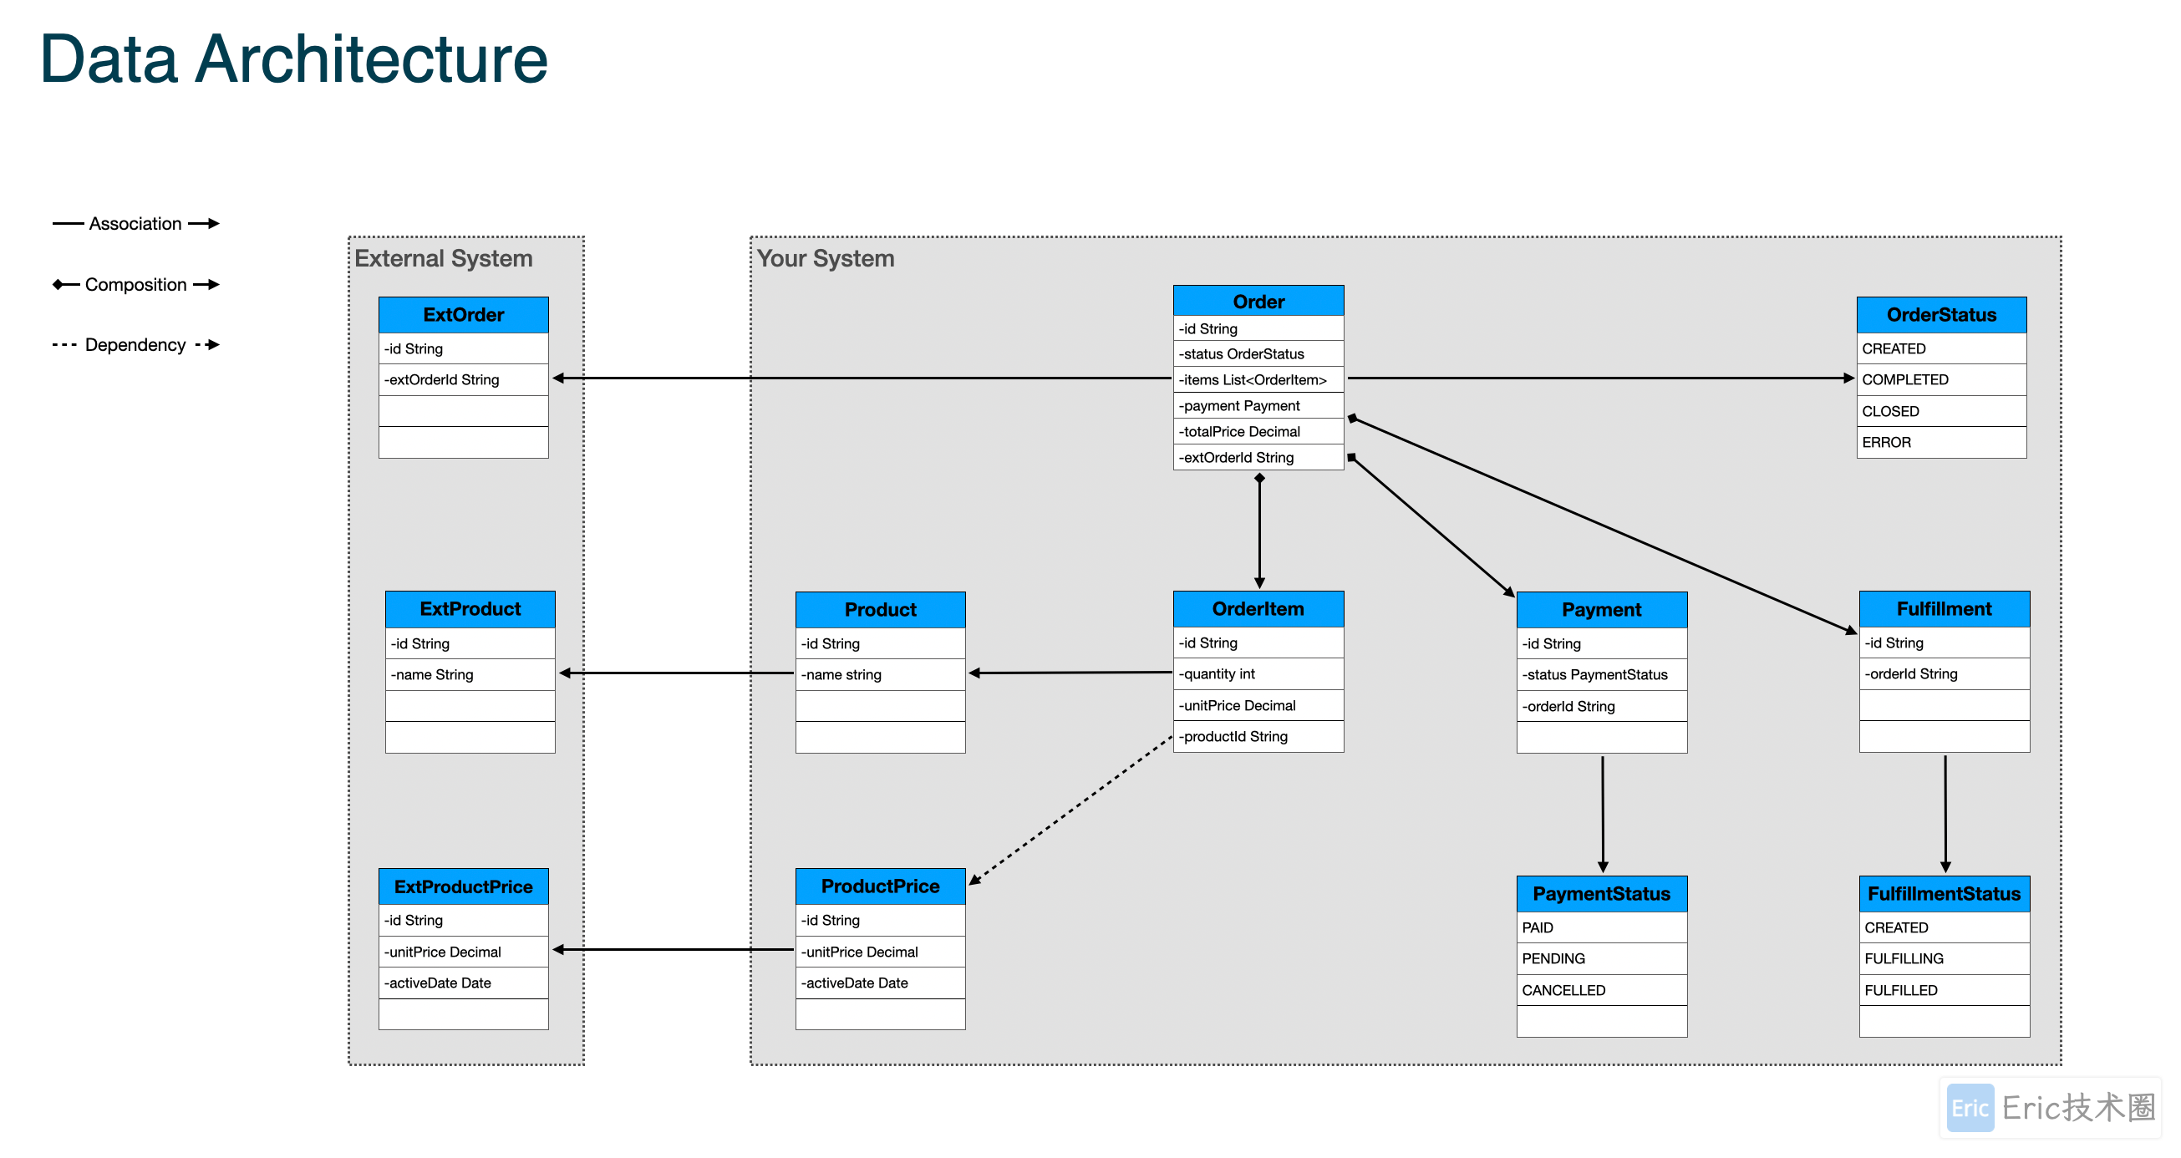
Task: Select the PaymentStatus table header
Action: [x=1602, y=894]
